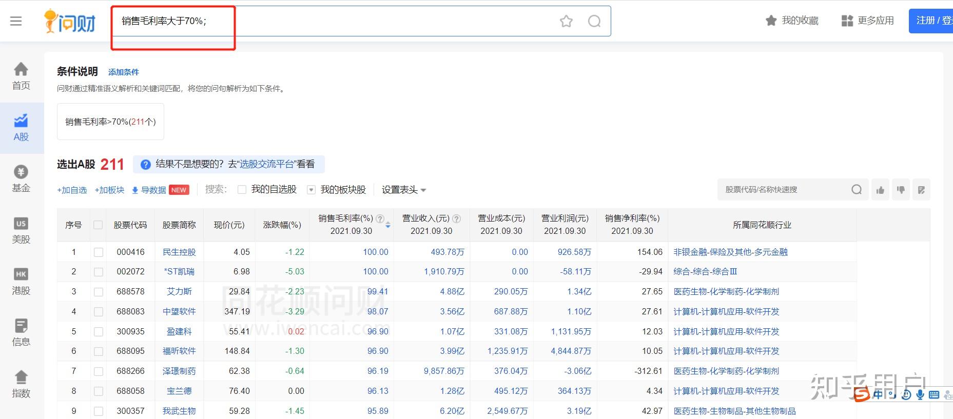Click +加板块 link

pos(109,190)
